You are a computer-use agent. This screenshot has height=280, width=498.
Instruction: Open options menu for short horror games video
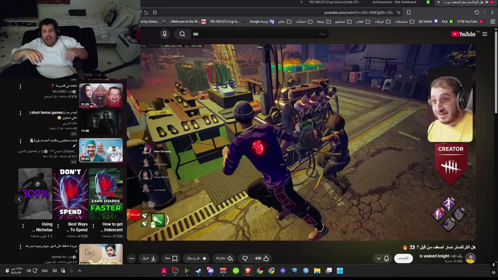(x=21, y=113)
